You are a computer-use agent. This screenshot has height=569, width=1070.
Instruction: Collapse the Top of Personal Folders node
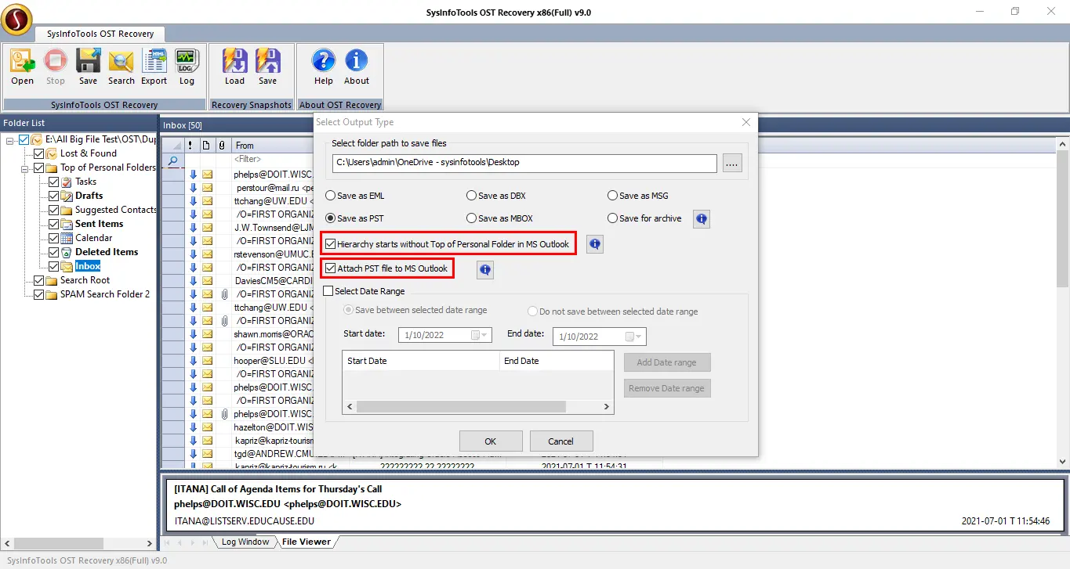coord(25,167)
